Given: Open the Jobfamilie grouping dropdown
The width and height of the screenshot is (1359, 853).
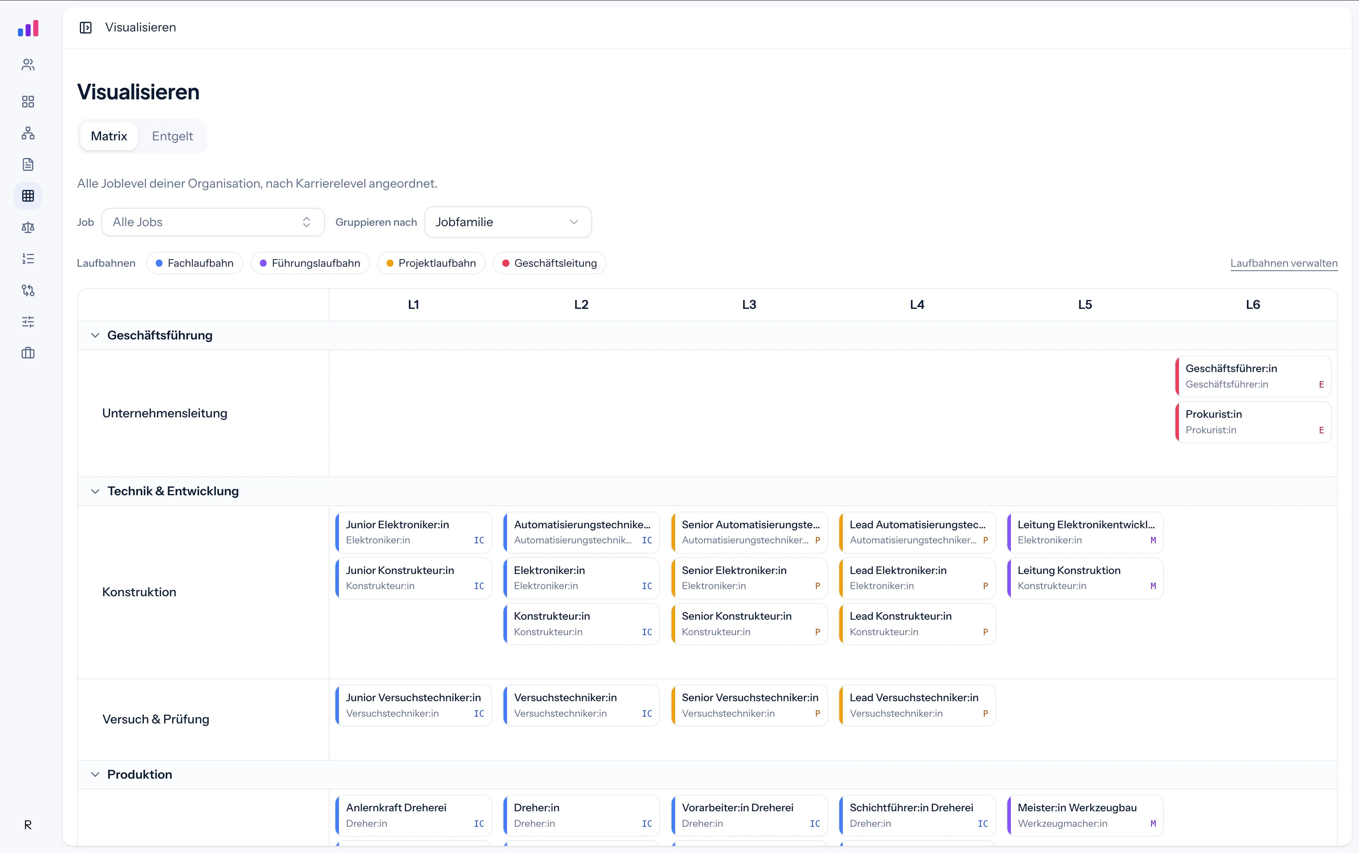Looking at the screenshot, I should click(508, 222).
